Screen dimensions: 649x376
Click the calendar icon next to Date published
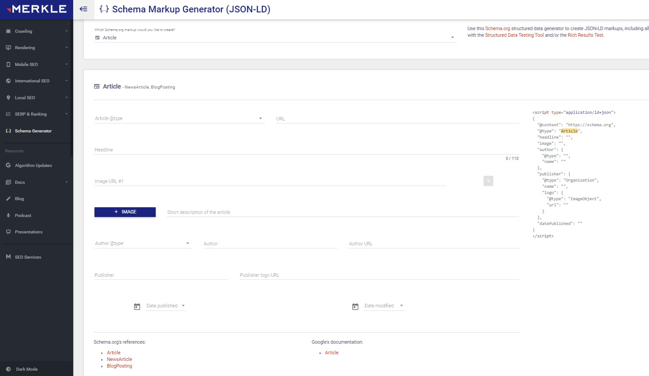coord(137,306)
